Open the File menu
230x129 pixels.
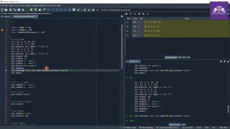pos(2,6)
